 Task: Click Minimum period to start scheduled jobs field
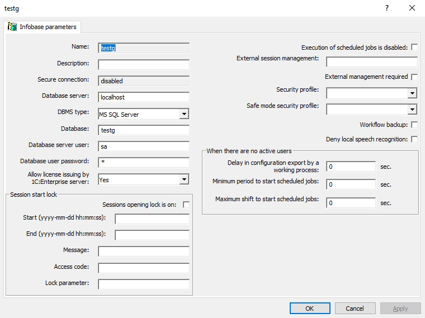(x=351, y=184)
